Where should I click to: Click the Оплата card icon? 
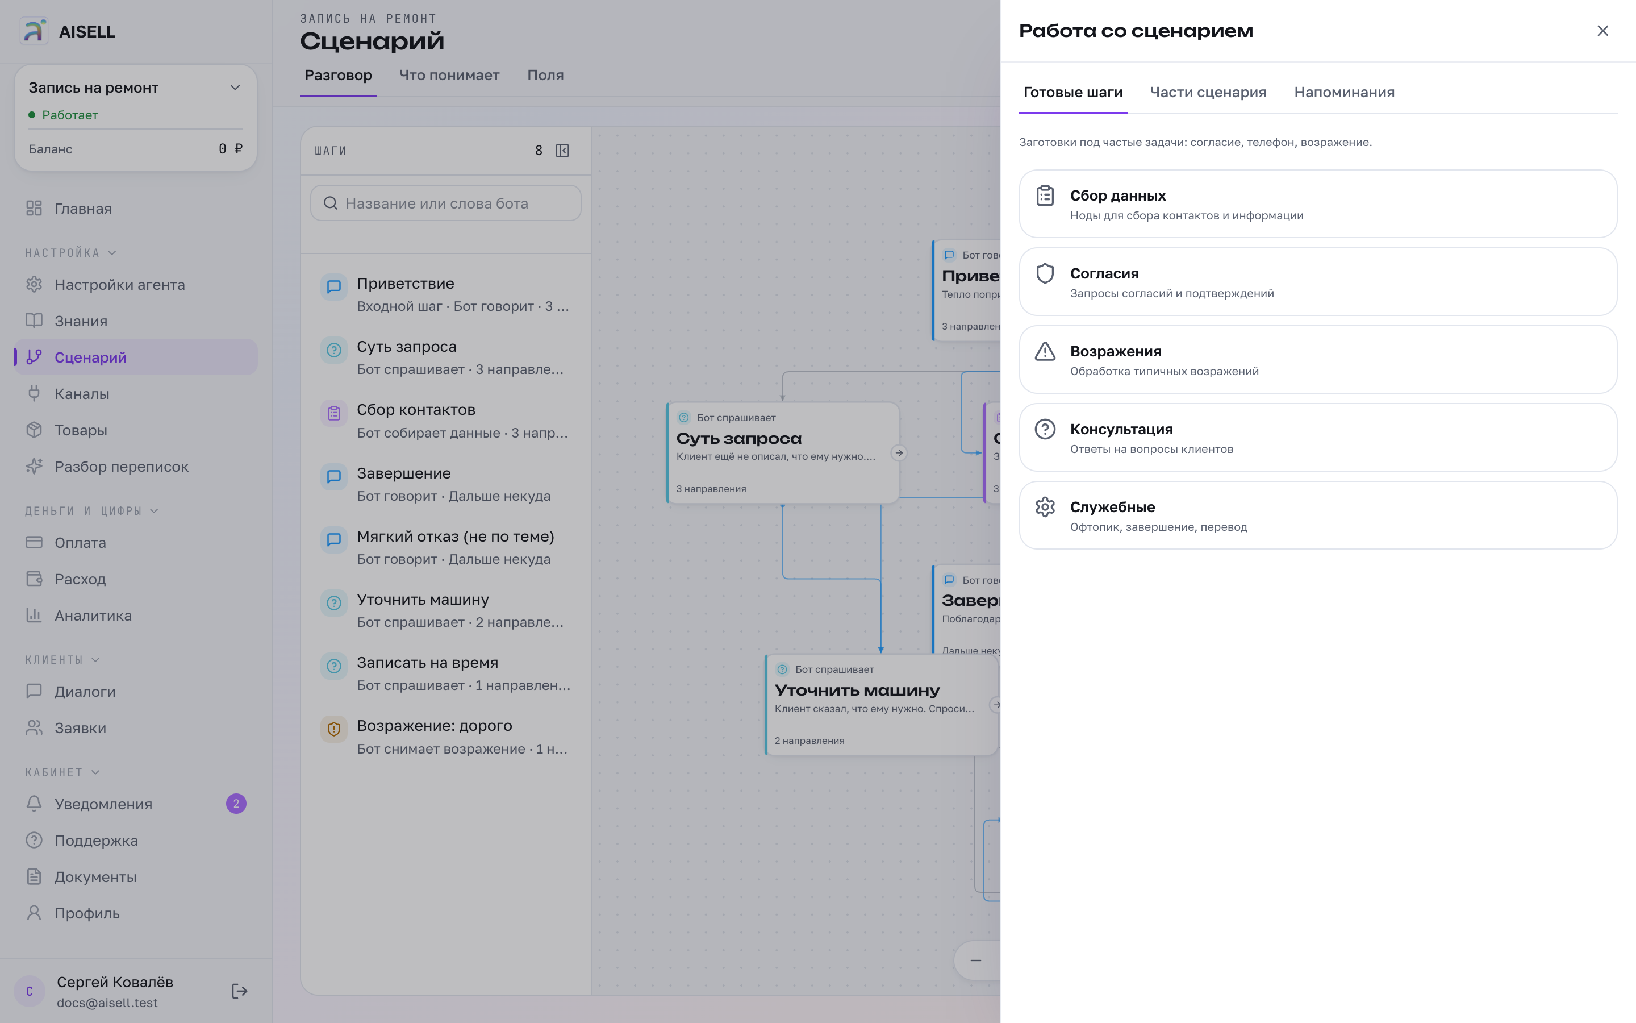tap(34, 543)
